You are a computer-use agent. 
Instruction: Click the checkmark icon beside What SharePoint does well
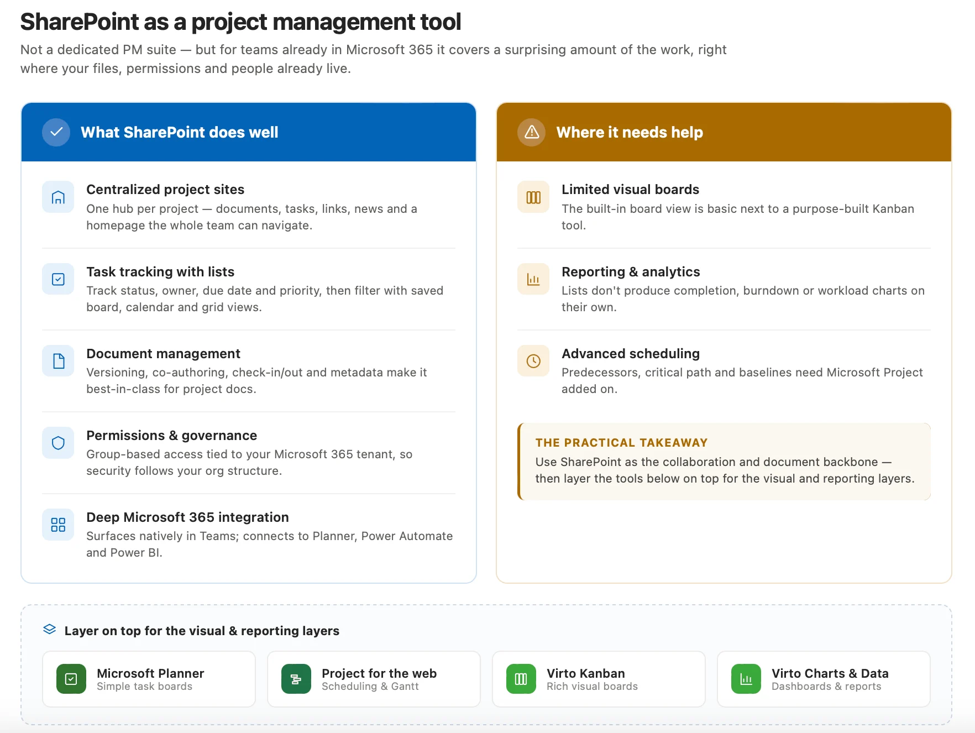[x=56, y=132]
